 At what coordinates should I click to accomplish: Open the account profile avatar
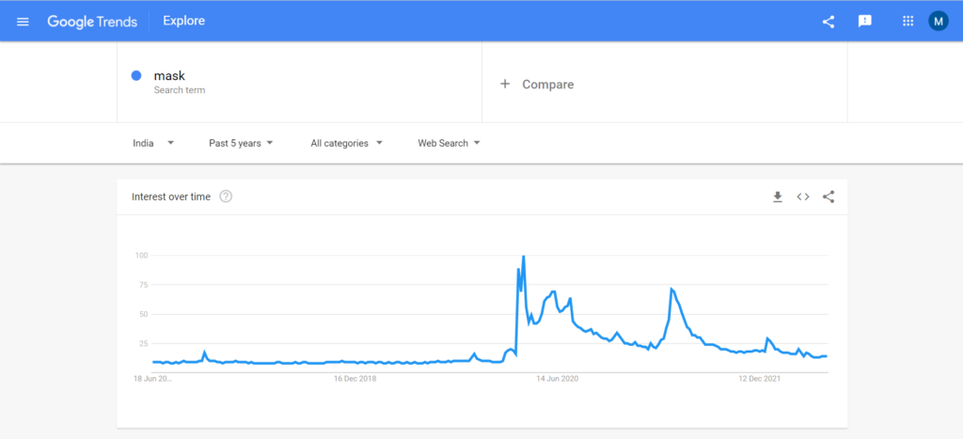[x=938, y=21]
